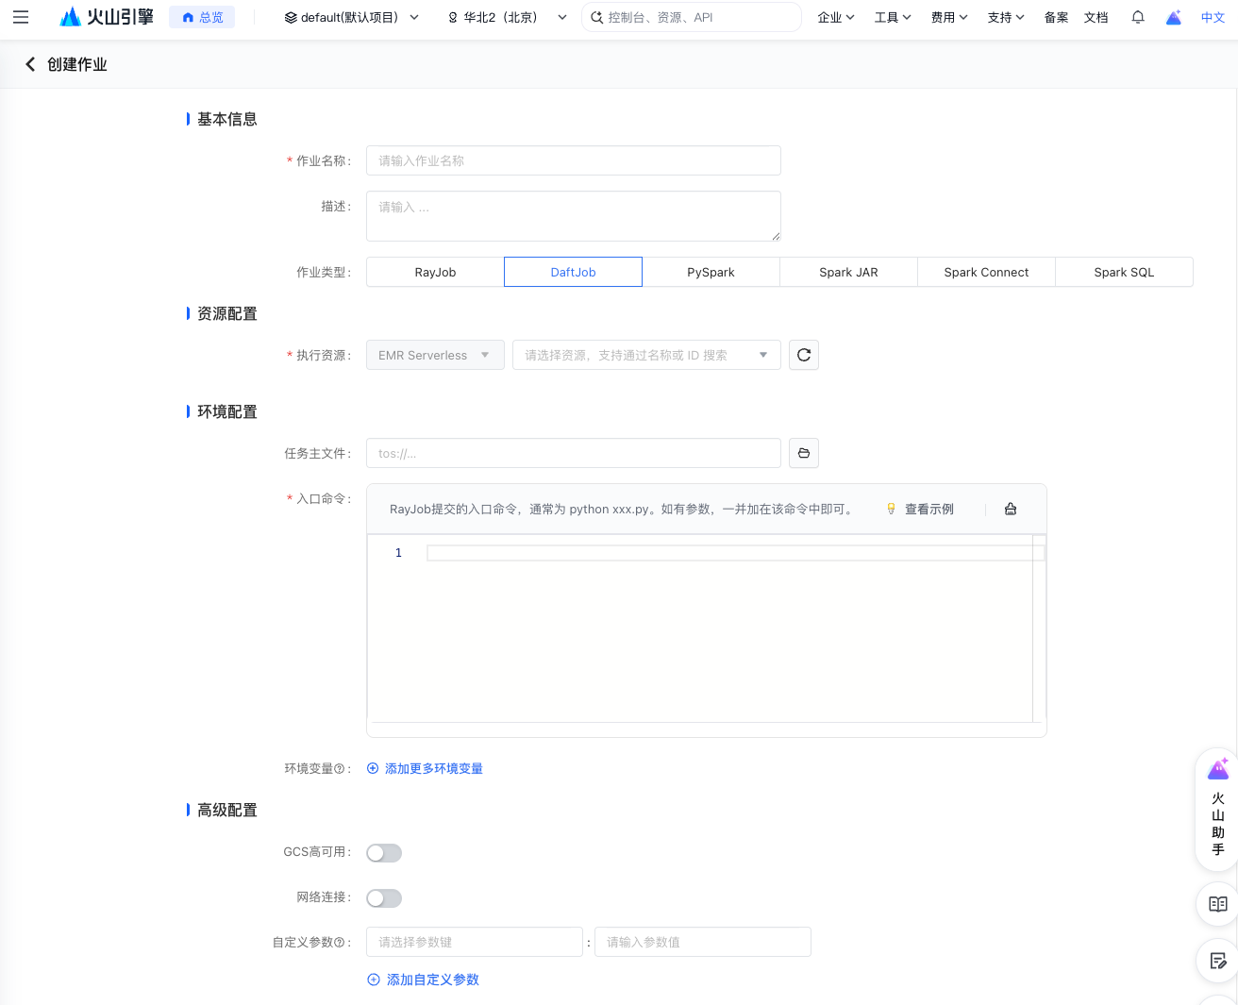
Task: Click help icon next to 环境变量
Action: [x=340, y=769]
